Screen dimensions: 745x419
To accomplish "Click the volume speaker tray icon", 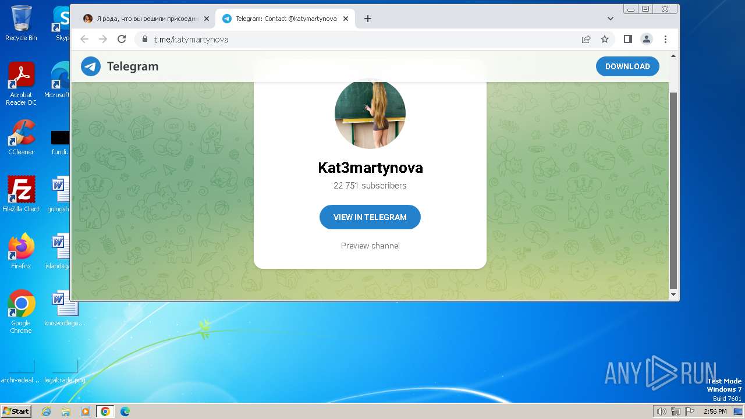I will coord(662,411).
